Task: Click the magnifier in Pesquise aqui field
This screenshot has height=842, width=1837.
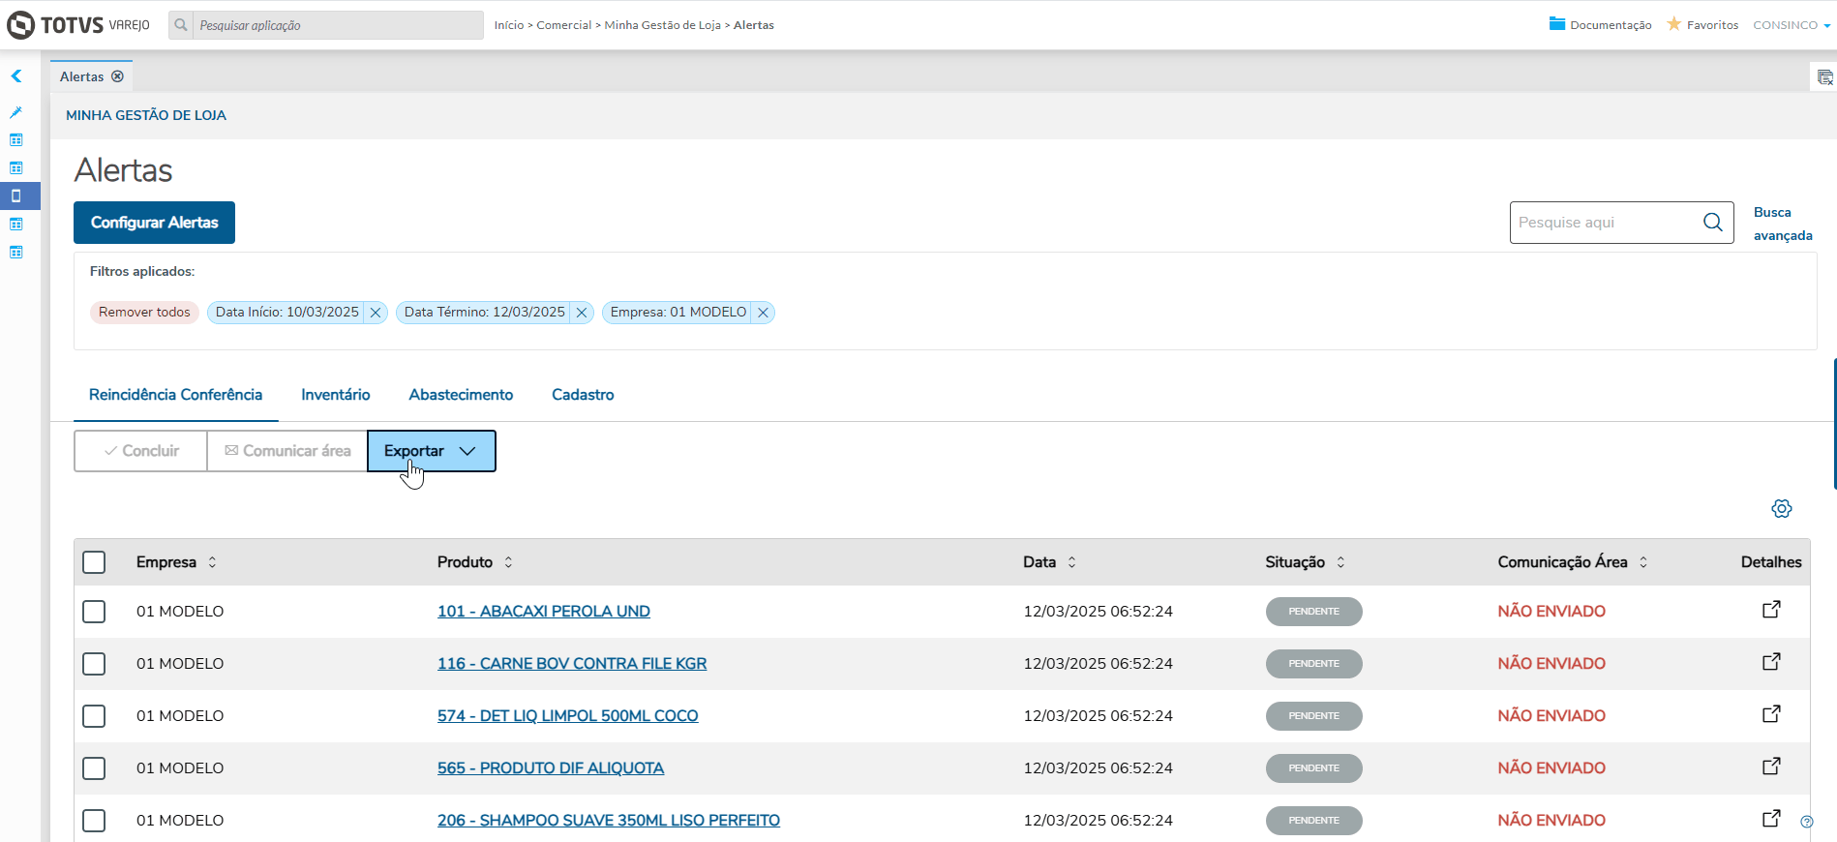Action: (x=1712, y=223)
